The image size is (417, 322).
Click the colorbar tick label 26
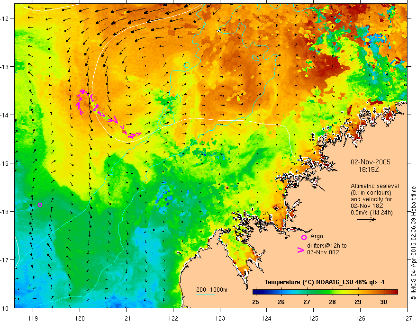pos(281,302)
